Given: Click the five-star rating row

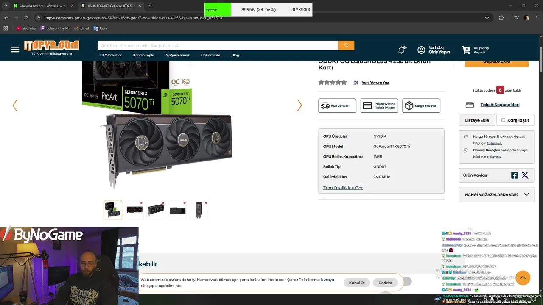Looking at the screenshot, I should (x=333, y=83).
